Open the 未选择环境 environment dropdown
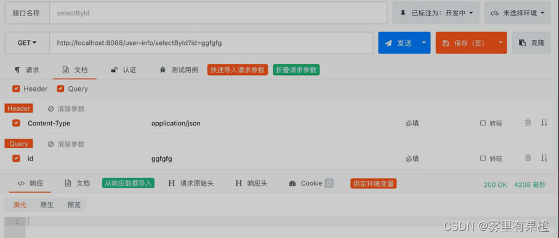This screenshot has height=238, width=559. (518, 13)
